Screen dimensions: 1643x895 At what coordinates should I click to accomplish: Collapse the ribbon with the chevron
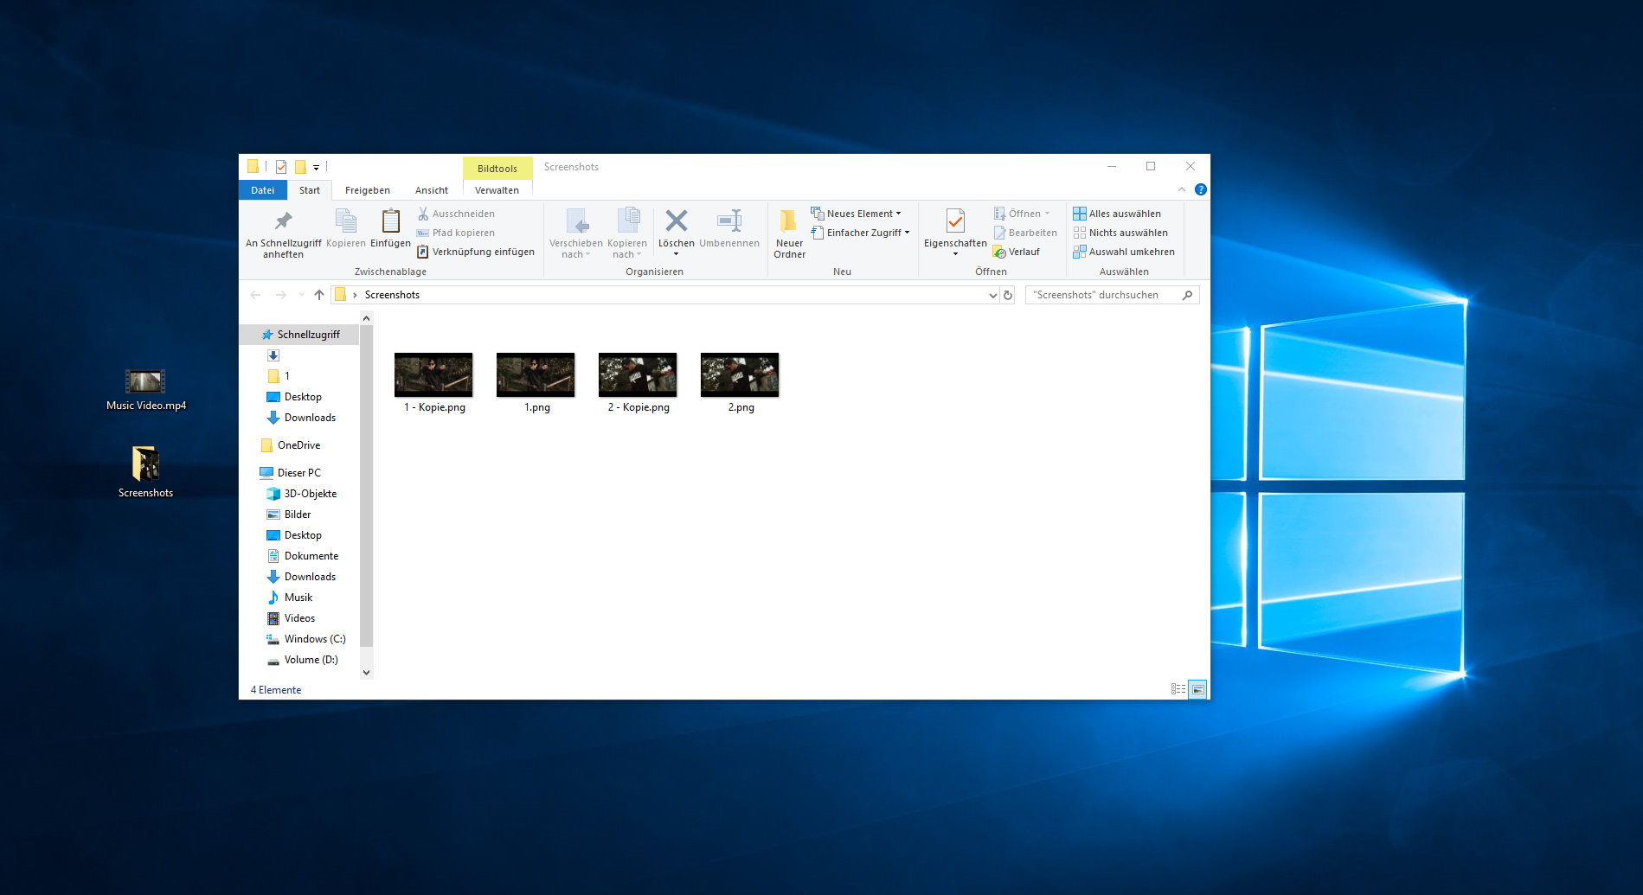click(x=1182, y=189)
